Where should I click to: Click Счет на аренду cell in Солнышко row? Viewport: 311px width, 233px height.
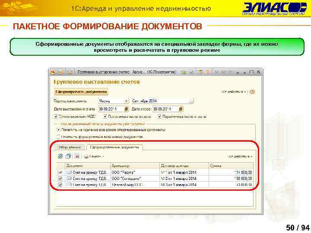88,179
